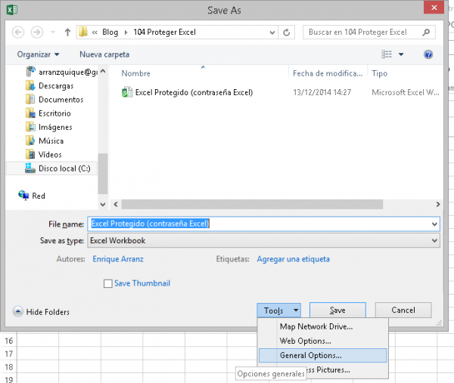The image size is (454, 383).
Task: Select Disco local (C:) drive
Action: coord(64,168)
